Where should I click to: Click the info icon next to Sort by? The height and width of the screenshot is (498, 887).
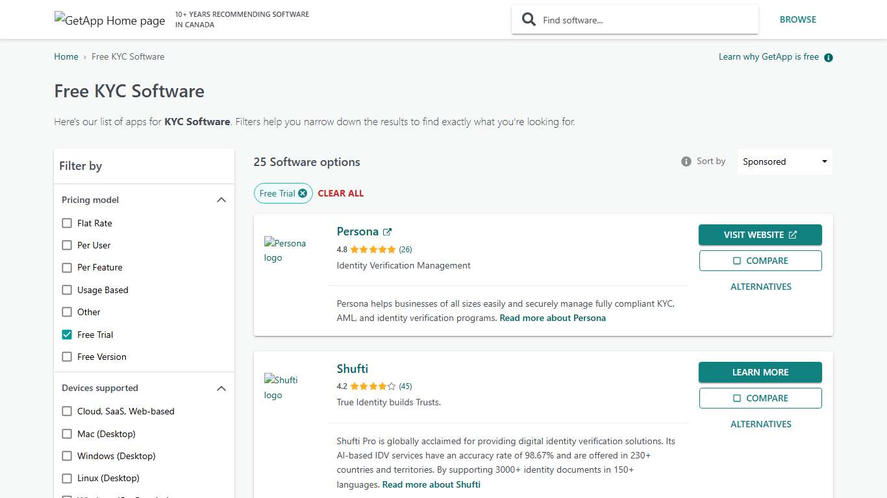point(686,161)
